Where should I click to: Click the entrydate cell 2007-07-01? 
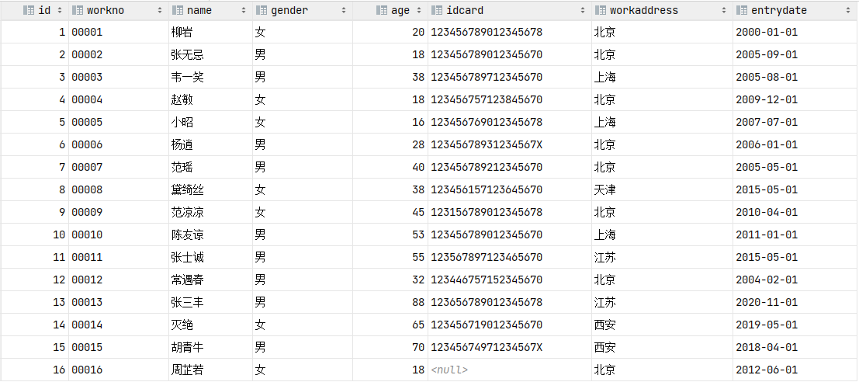pyautogui.click(x=767, y=122)
